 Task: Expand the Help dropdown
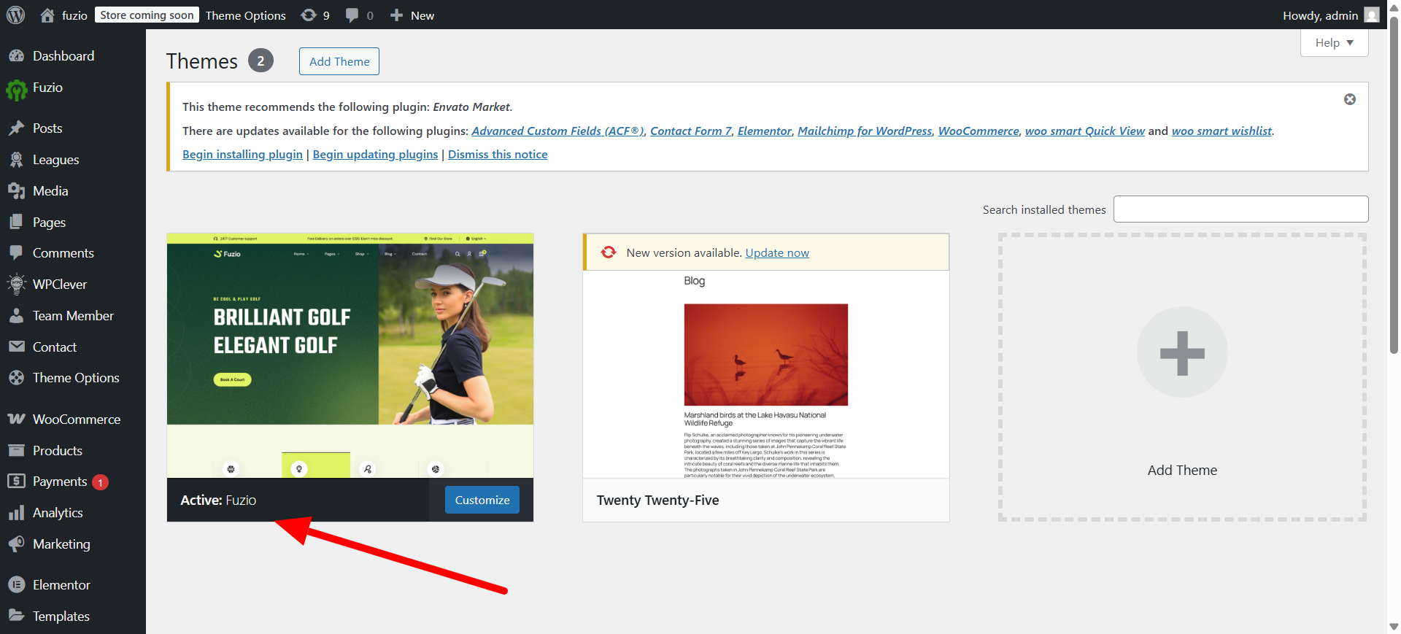[1334, 43]
